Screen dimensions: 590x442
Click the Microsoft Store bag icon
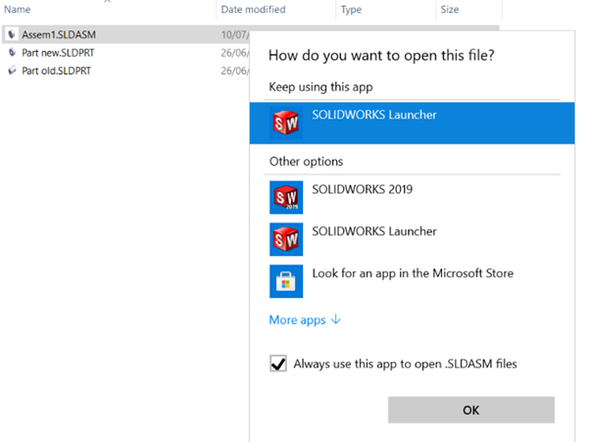click(286, 281)
